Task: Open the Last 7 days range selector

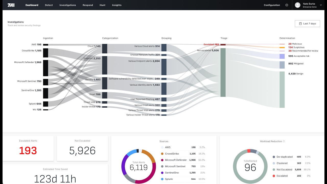Action: click(x=307, y=24)
